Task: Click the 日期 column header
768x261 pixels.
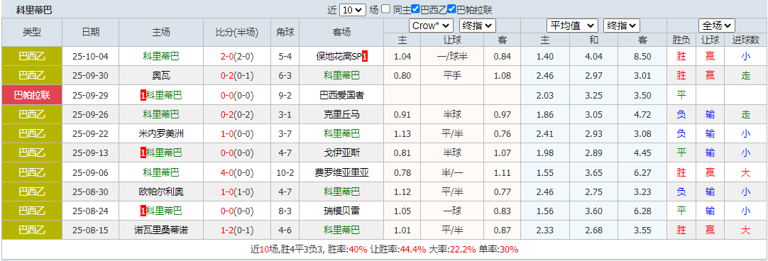Action: (x=91, y=33)
